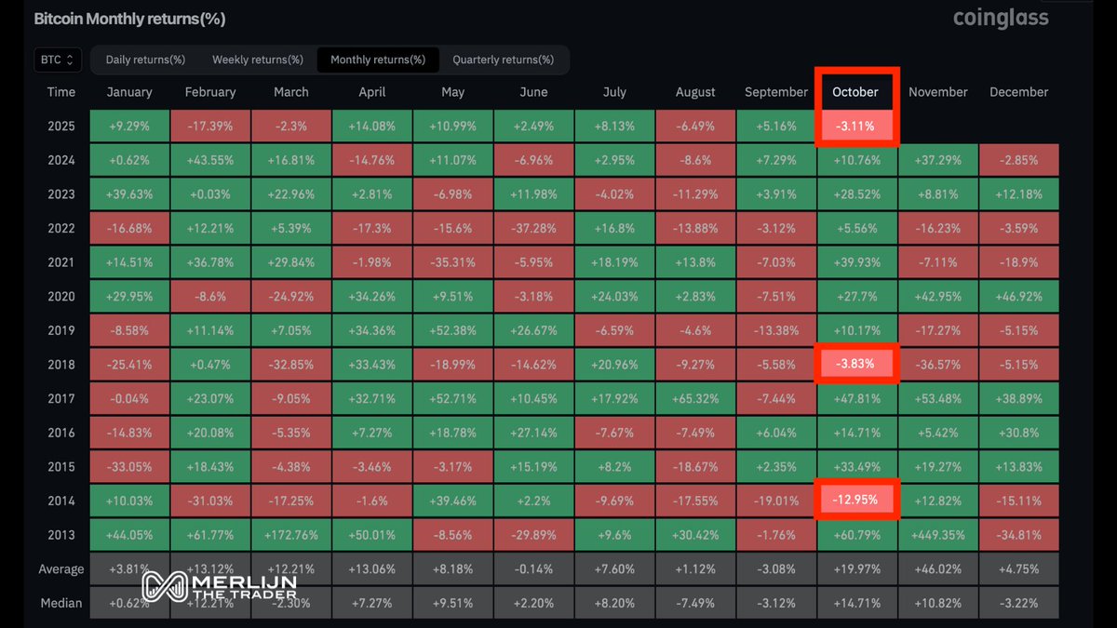
Task: Open the Quarterly returns(%) tab
Action: coord(505,59)
